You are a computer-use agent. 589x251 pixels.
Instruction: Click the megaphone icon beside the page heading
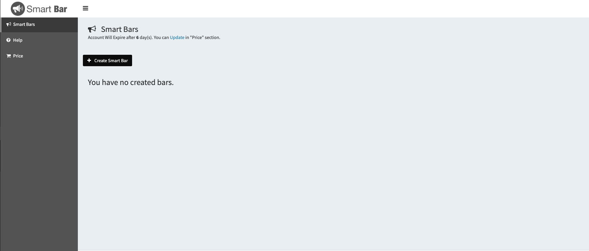(x=92, y=30)
